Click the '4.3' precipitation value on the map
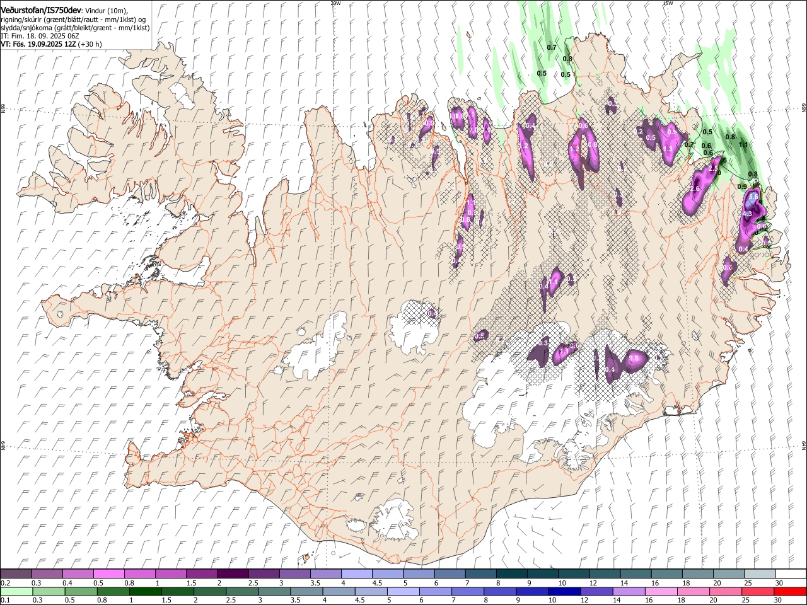The width and height of the screenshot is (807, 605). point(748,214)
